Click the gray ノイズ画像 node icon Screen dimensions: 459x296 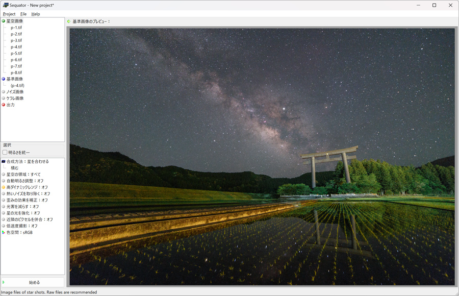4,92
